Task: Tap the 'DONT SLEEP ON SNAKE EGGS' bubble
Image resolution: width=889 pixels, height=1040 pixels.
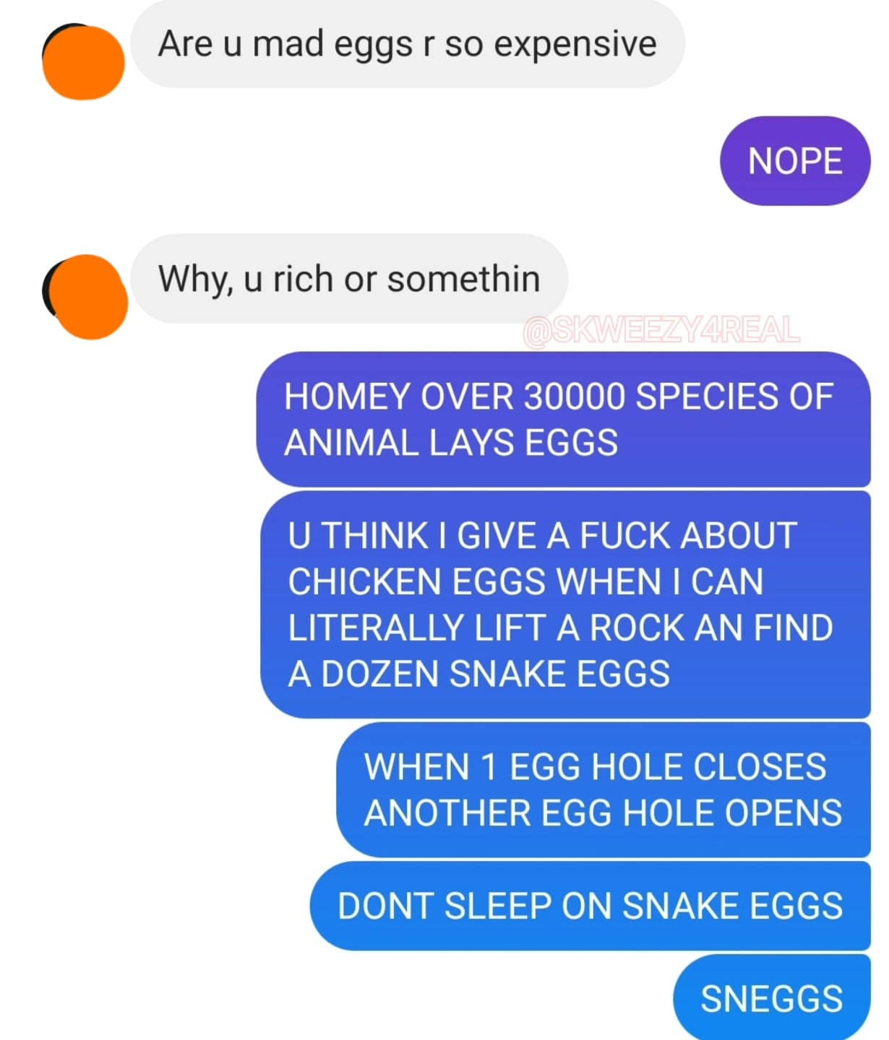Action: point(590,906)
